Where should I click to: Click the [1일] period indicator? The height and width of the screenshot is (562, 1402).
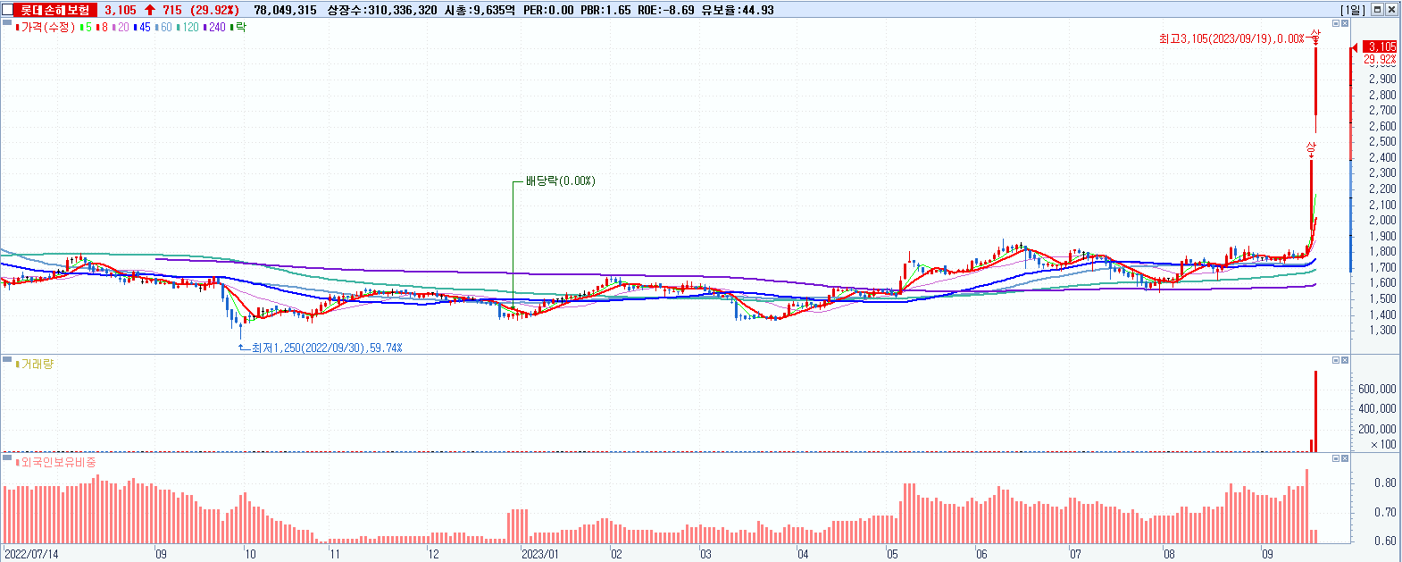pos(1353,10)
